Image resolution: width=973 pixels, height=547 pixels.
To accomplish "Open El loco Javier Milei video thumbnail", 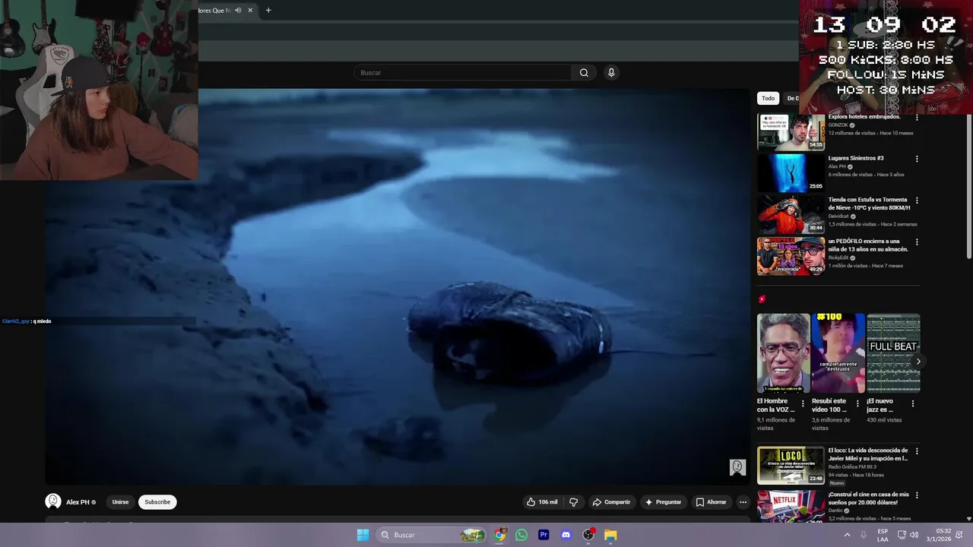I will tap(791, 465).
